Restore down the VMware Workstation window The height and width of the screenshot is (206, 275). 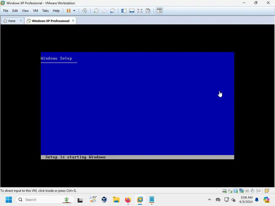click(x=256, y=3)
